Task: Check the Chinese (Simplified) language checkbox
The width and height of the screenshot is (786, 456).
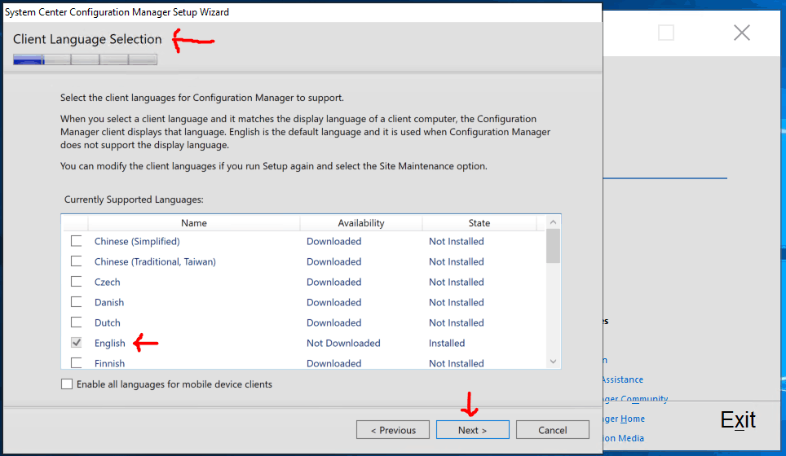Action: click(76, 241)
